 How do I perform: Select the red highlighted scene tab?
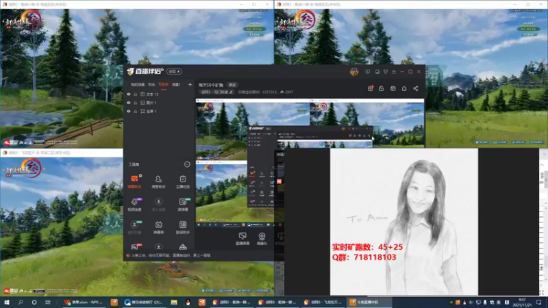pyautogui.click(x=163, y=84)
